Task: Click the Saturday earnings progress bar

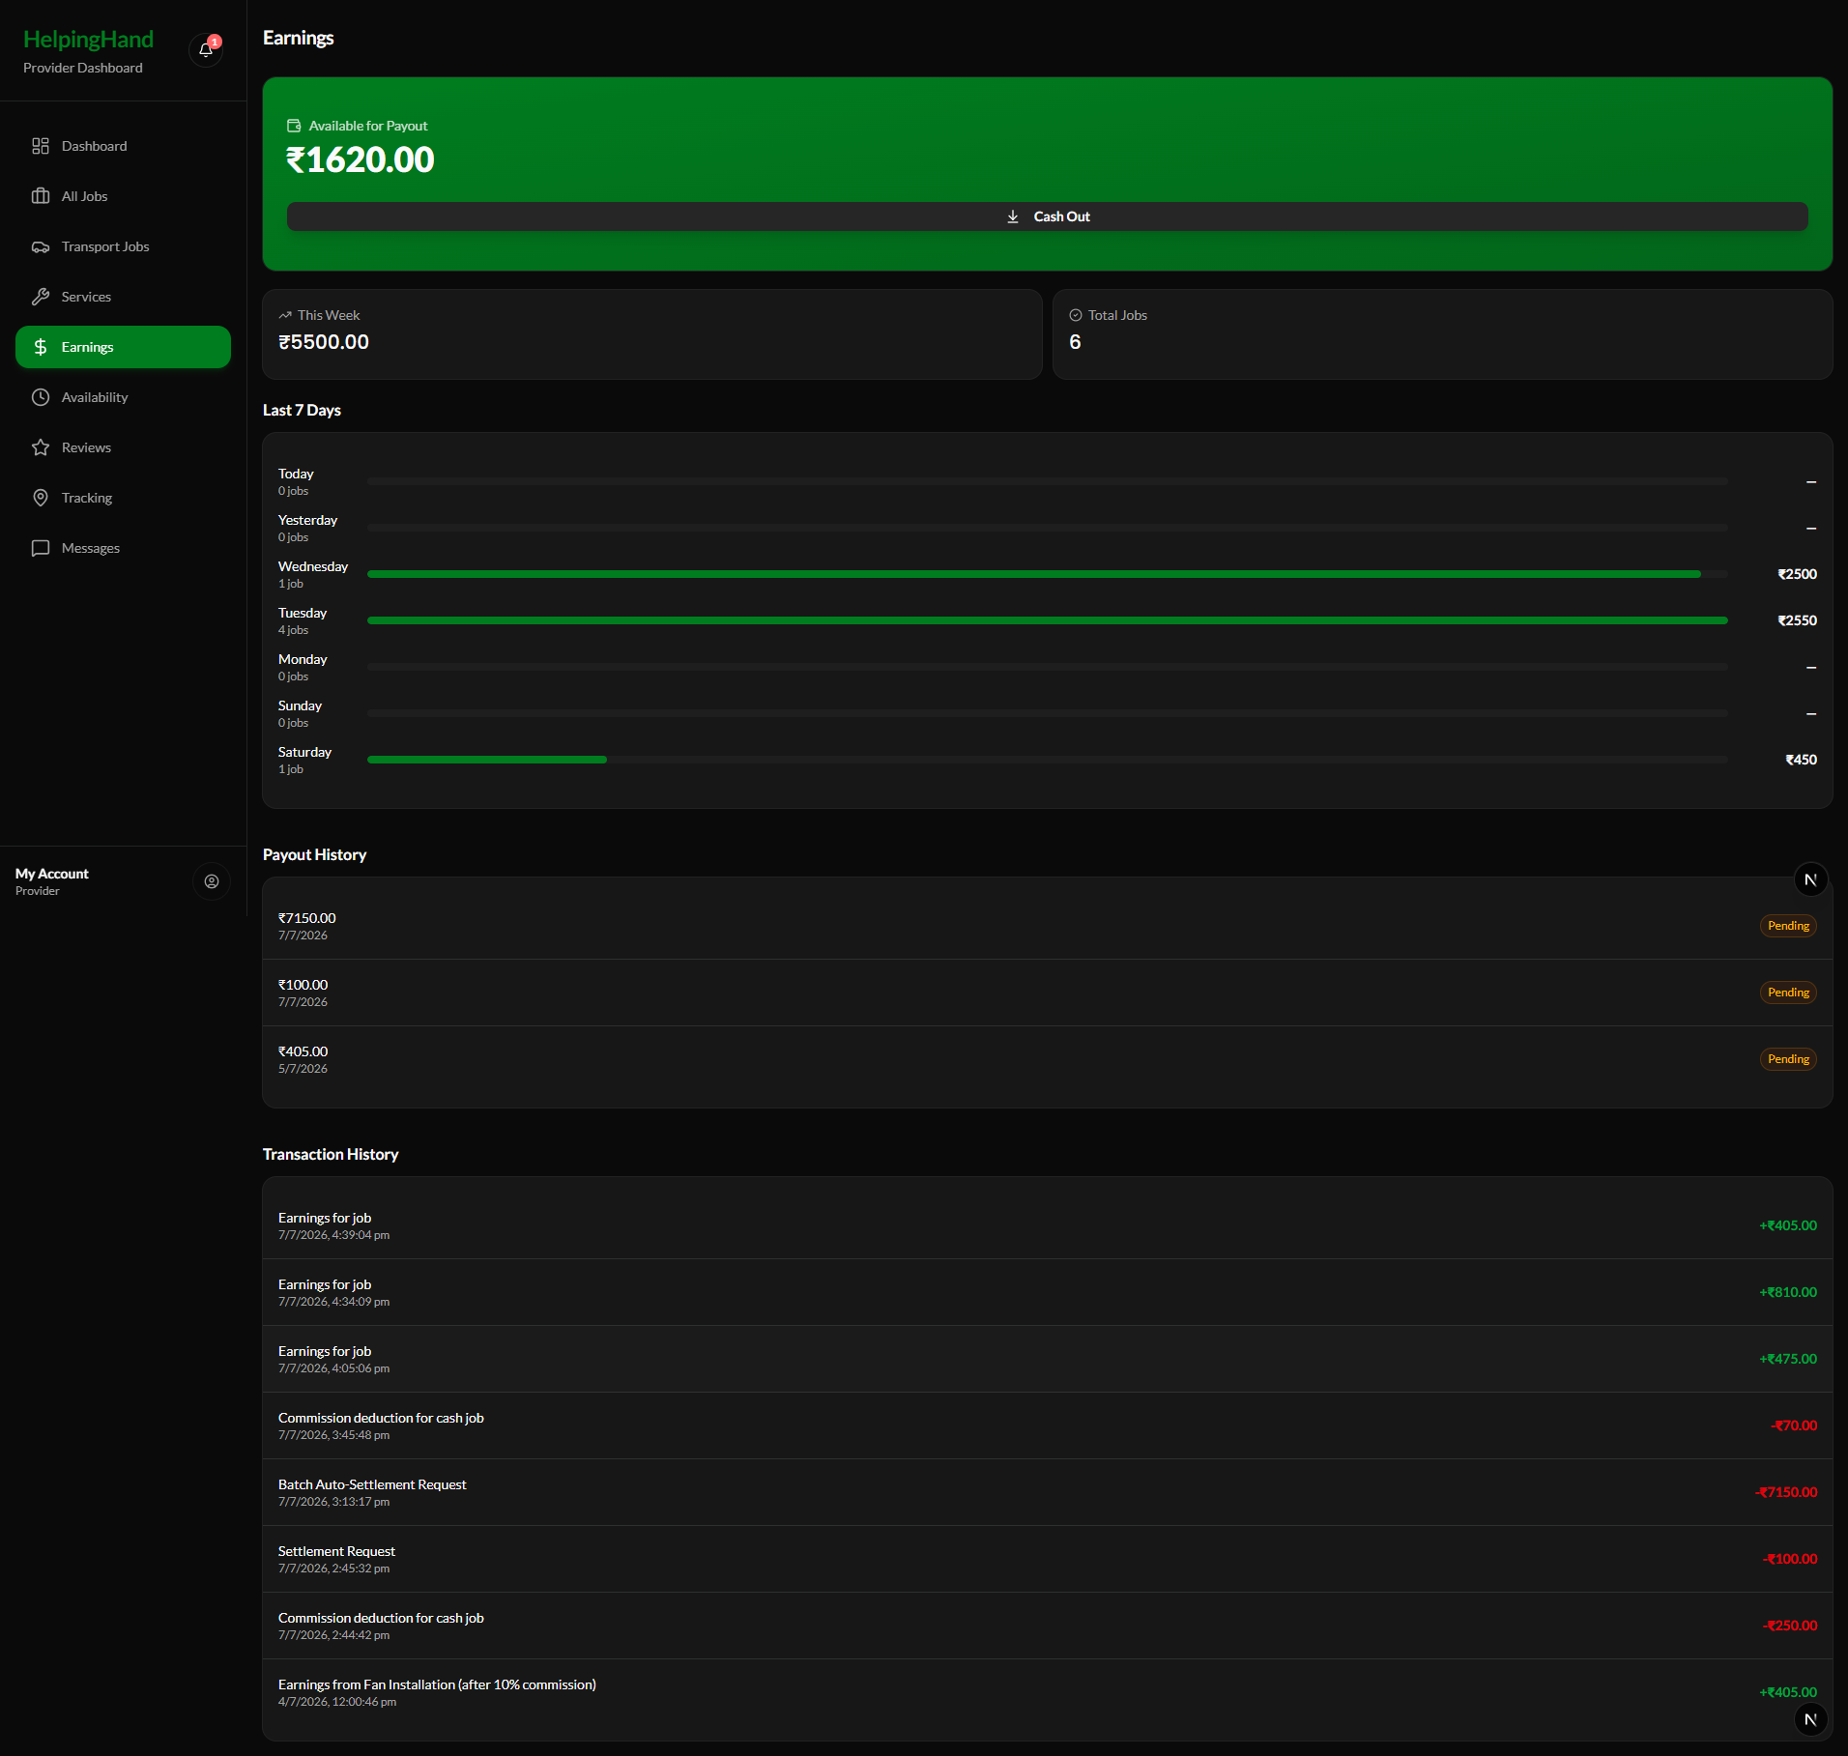Action: coord(1047,760)
